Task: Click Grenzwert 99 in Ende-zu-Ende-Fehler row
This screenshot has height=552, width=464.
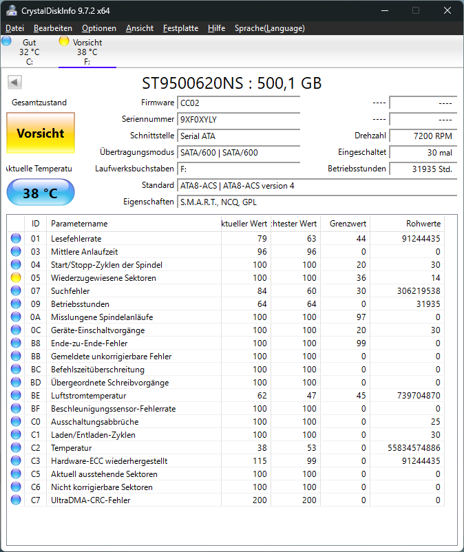Action: click(361, 343)
